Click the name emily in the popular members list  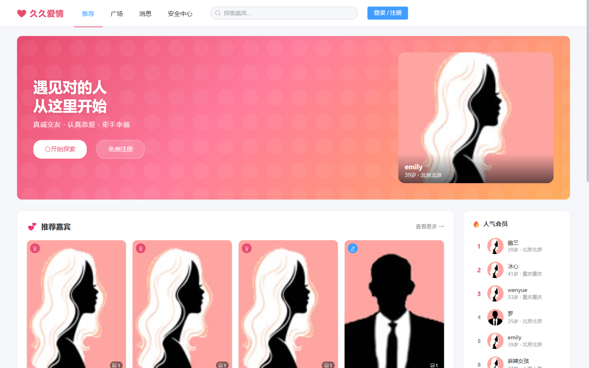click(515, 338)
